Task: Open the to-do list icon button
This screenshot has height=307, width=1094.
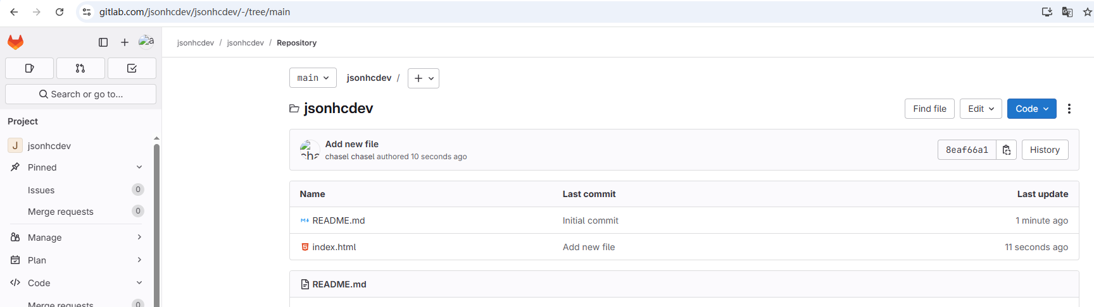Action: point(132,68)
